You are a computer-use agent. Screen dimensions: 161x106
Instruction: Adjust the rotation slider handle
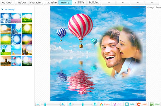coord(83,104)
